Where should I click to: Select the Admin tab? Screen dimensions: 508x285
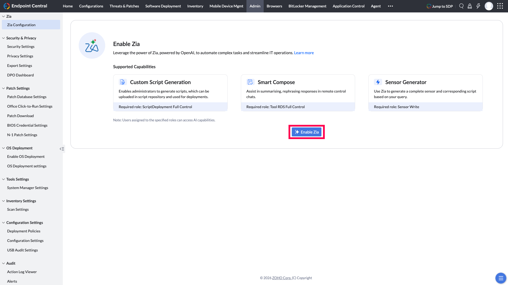(255, 6)
